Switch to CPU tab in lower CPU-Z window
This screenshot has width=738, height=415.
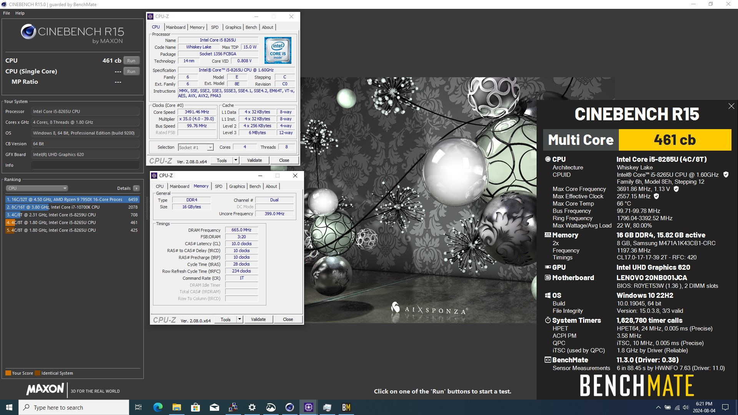point(160,186)
